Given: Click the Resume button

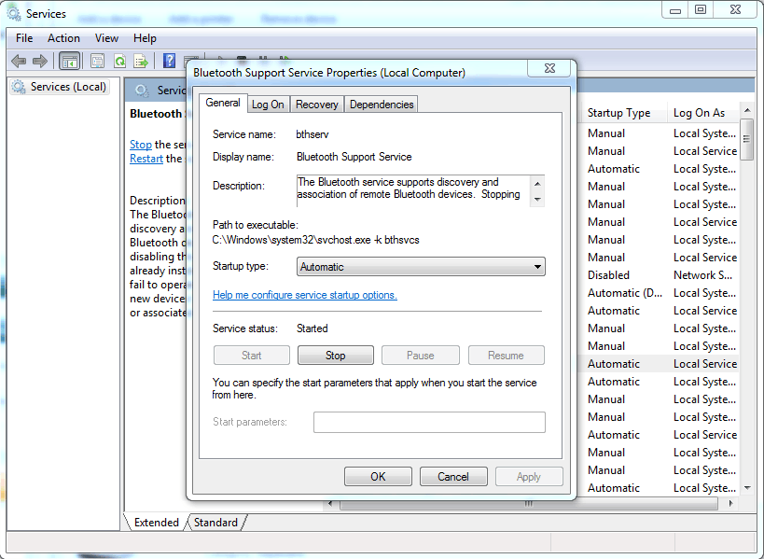Looking at the screenshot, I should [506, 356].
